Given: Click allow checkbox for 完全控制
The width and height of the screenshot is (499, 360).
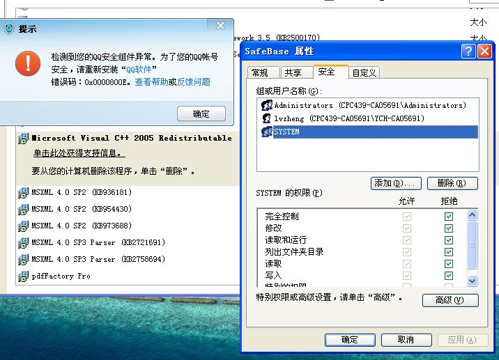Looking at the screenshot, I should point(407,217).
